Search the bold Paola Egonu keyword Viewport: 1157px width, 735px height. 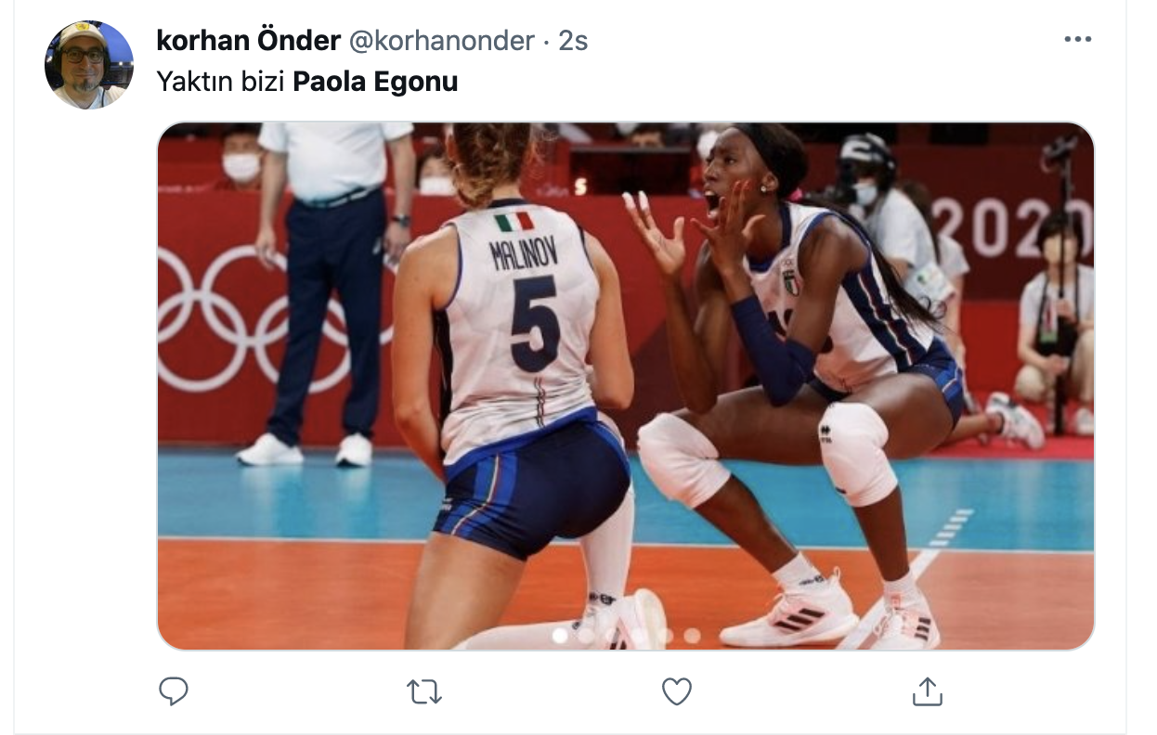(x=375, y=82)
